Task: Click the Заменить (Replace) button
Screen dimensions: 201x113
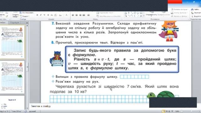Action: 196,13
